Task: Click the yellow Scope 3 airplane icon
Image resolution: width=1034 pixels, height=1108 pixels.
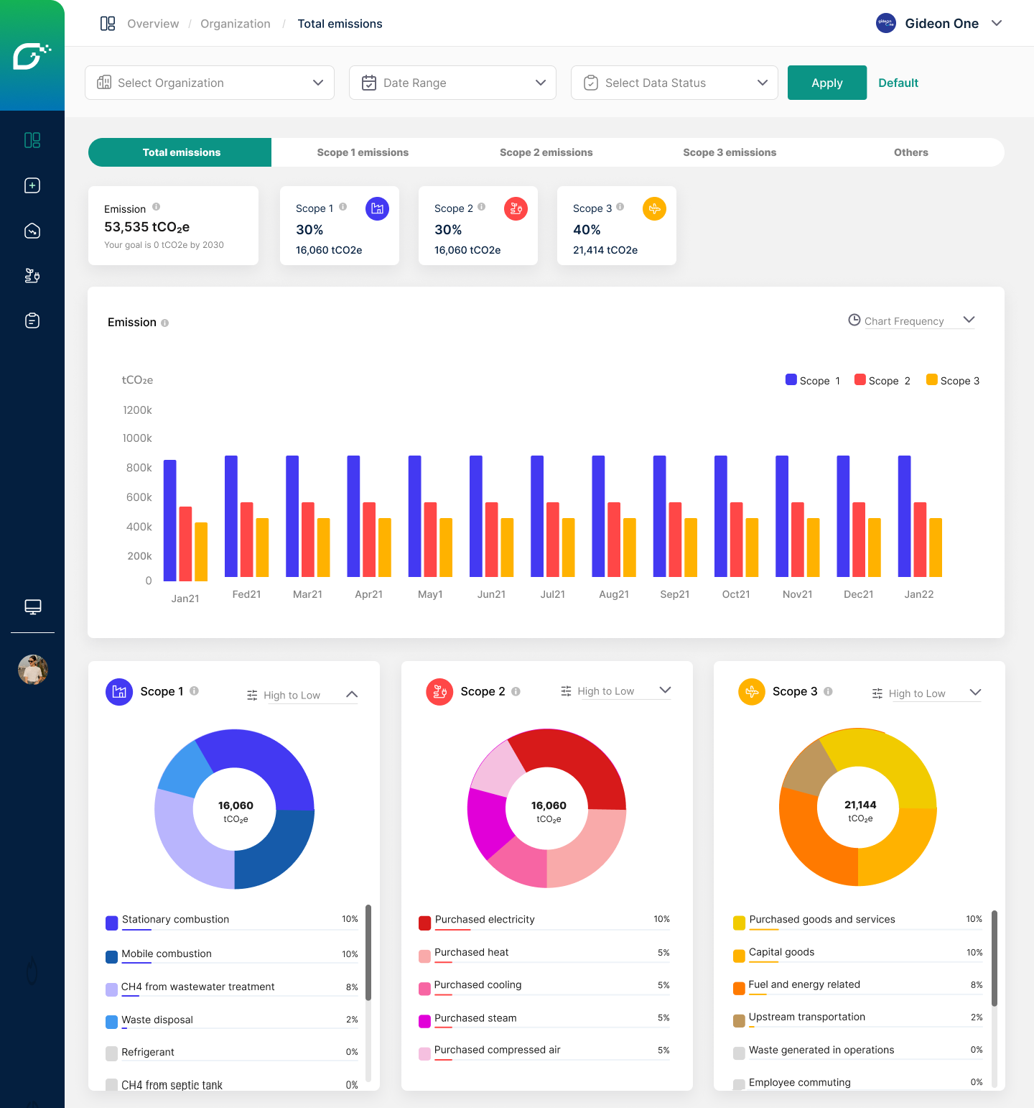Action: pyautogui.click(x=654, y=208)
